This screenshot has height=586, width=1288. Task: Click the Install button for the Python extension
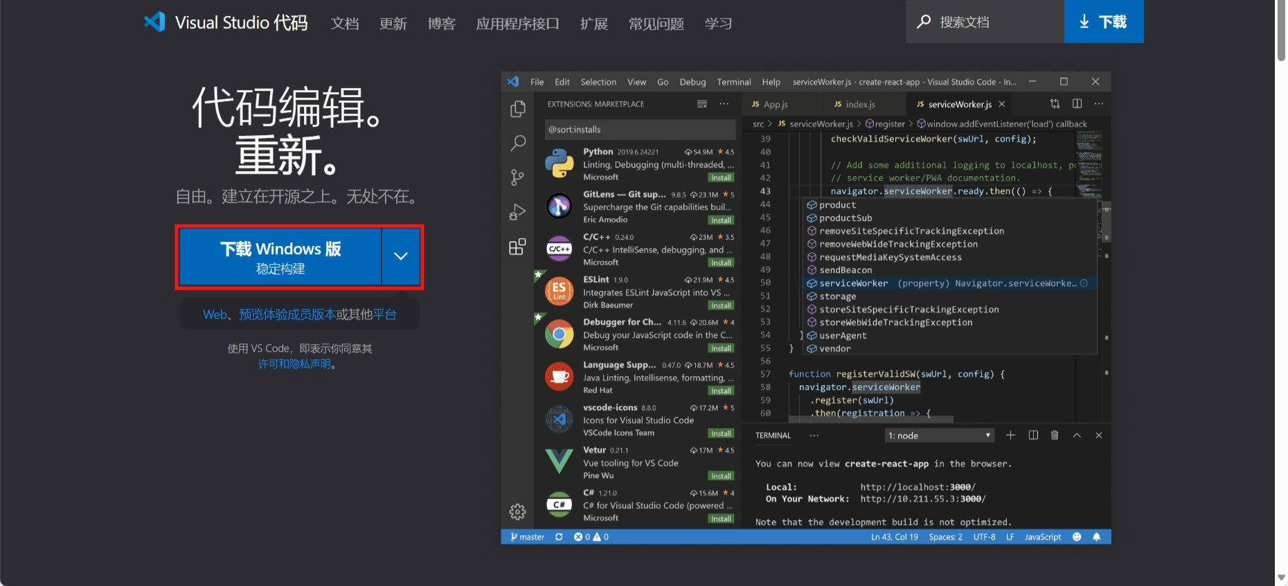(x=721, y=178)
